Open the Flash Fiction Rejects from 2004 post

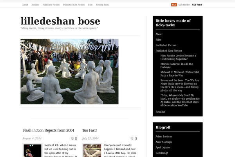tap(48, 130)
